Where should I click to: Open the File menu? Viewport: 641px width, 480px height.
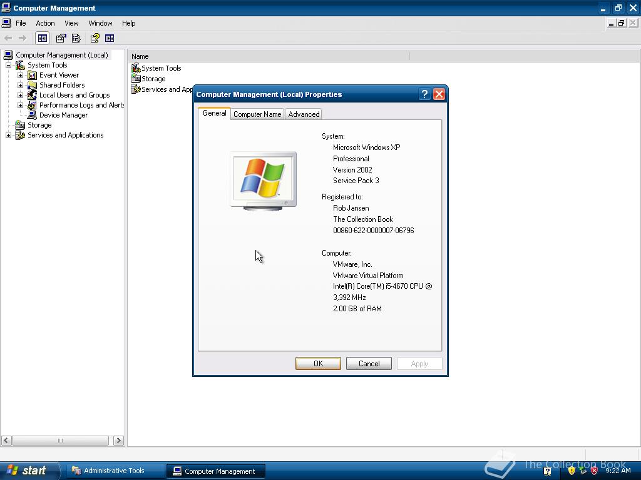tap(21, 23)
